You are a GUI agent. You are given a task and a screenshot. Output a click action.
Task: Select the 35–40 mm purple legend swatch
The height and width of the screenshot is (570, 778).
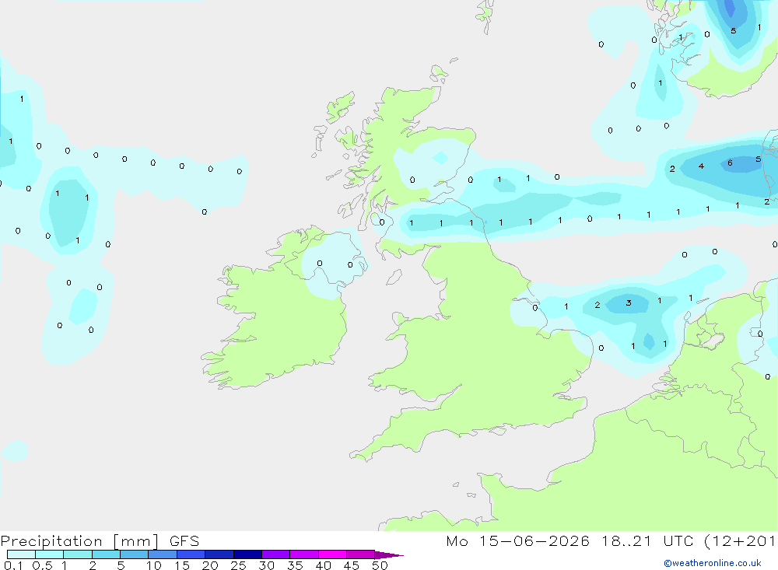pyautogui.click(x=304, y=554)
